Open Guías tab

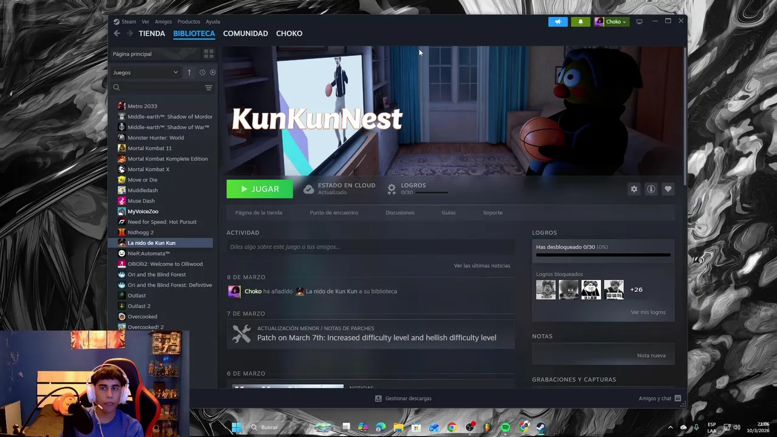(x=449, y=212)
